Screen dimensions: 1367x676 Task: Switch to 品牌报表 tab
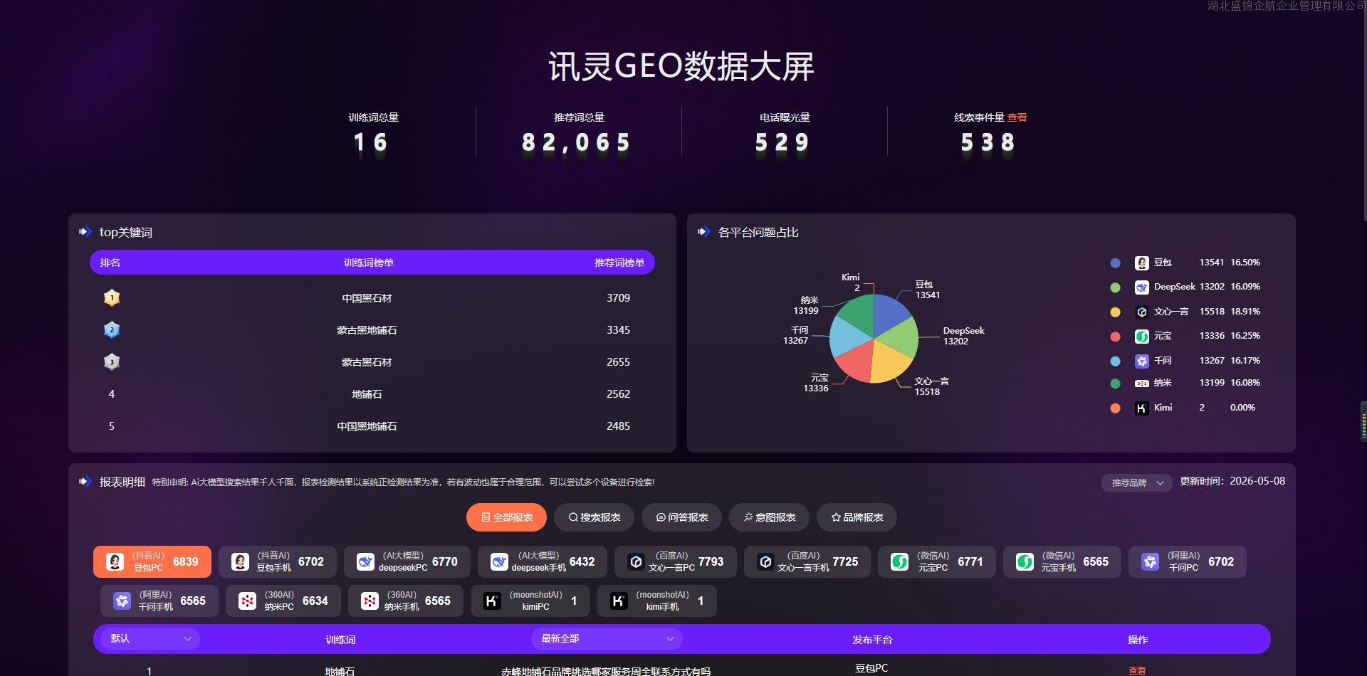tap(857, 517)
